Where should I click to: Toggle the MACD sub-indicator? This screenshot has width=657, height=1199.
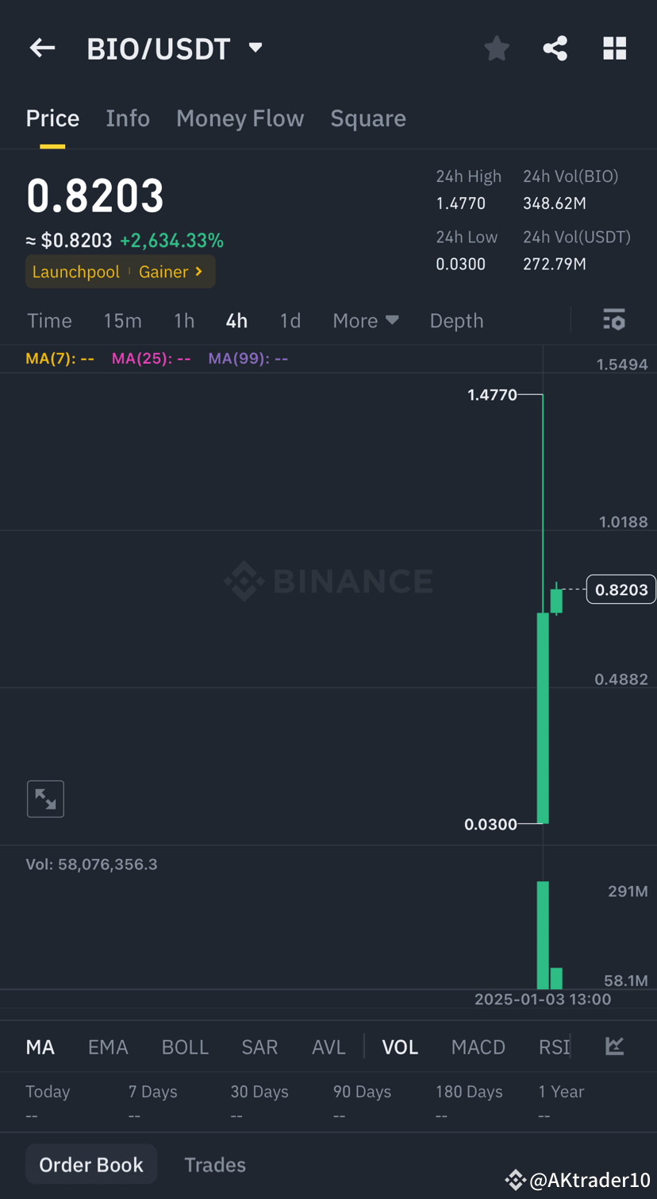click(x=478, y=1047)
